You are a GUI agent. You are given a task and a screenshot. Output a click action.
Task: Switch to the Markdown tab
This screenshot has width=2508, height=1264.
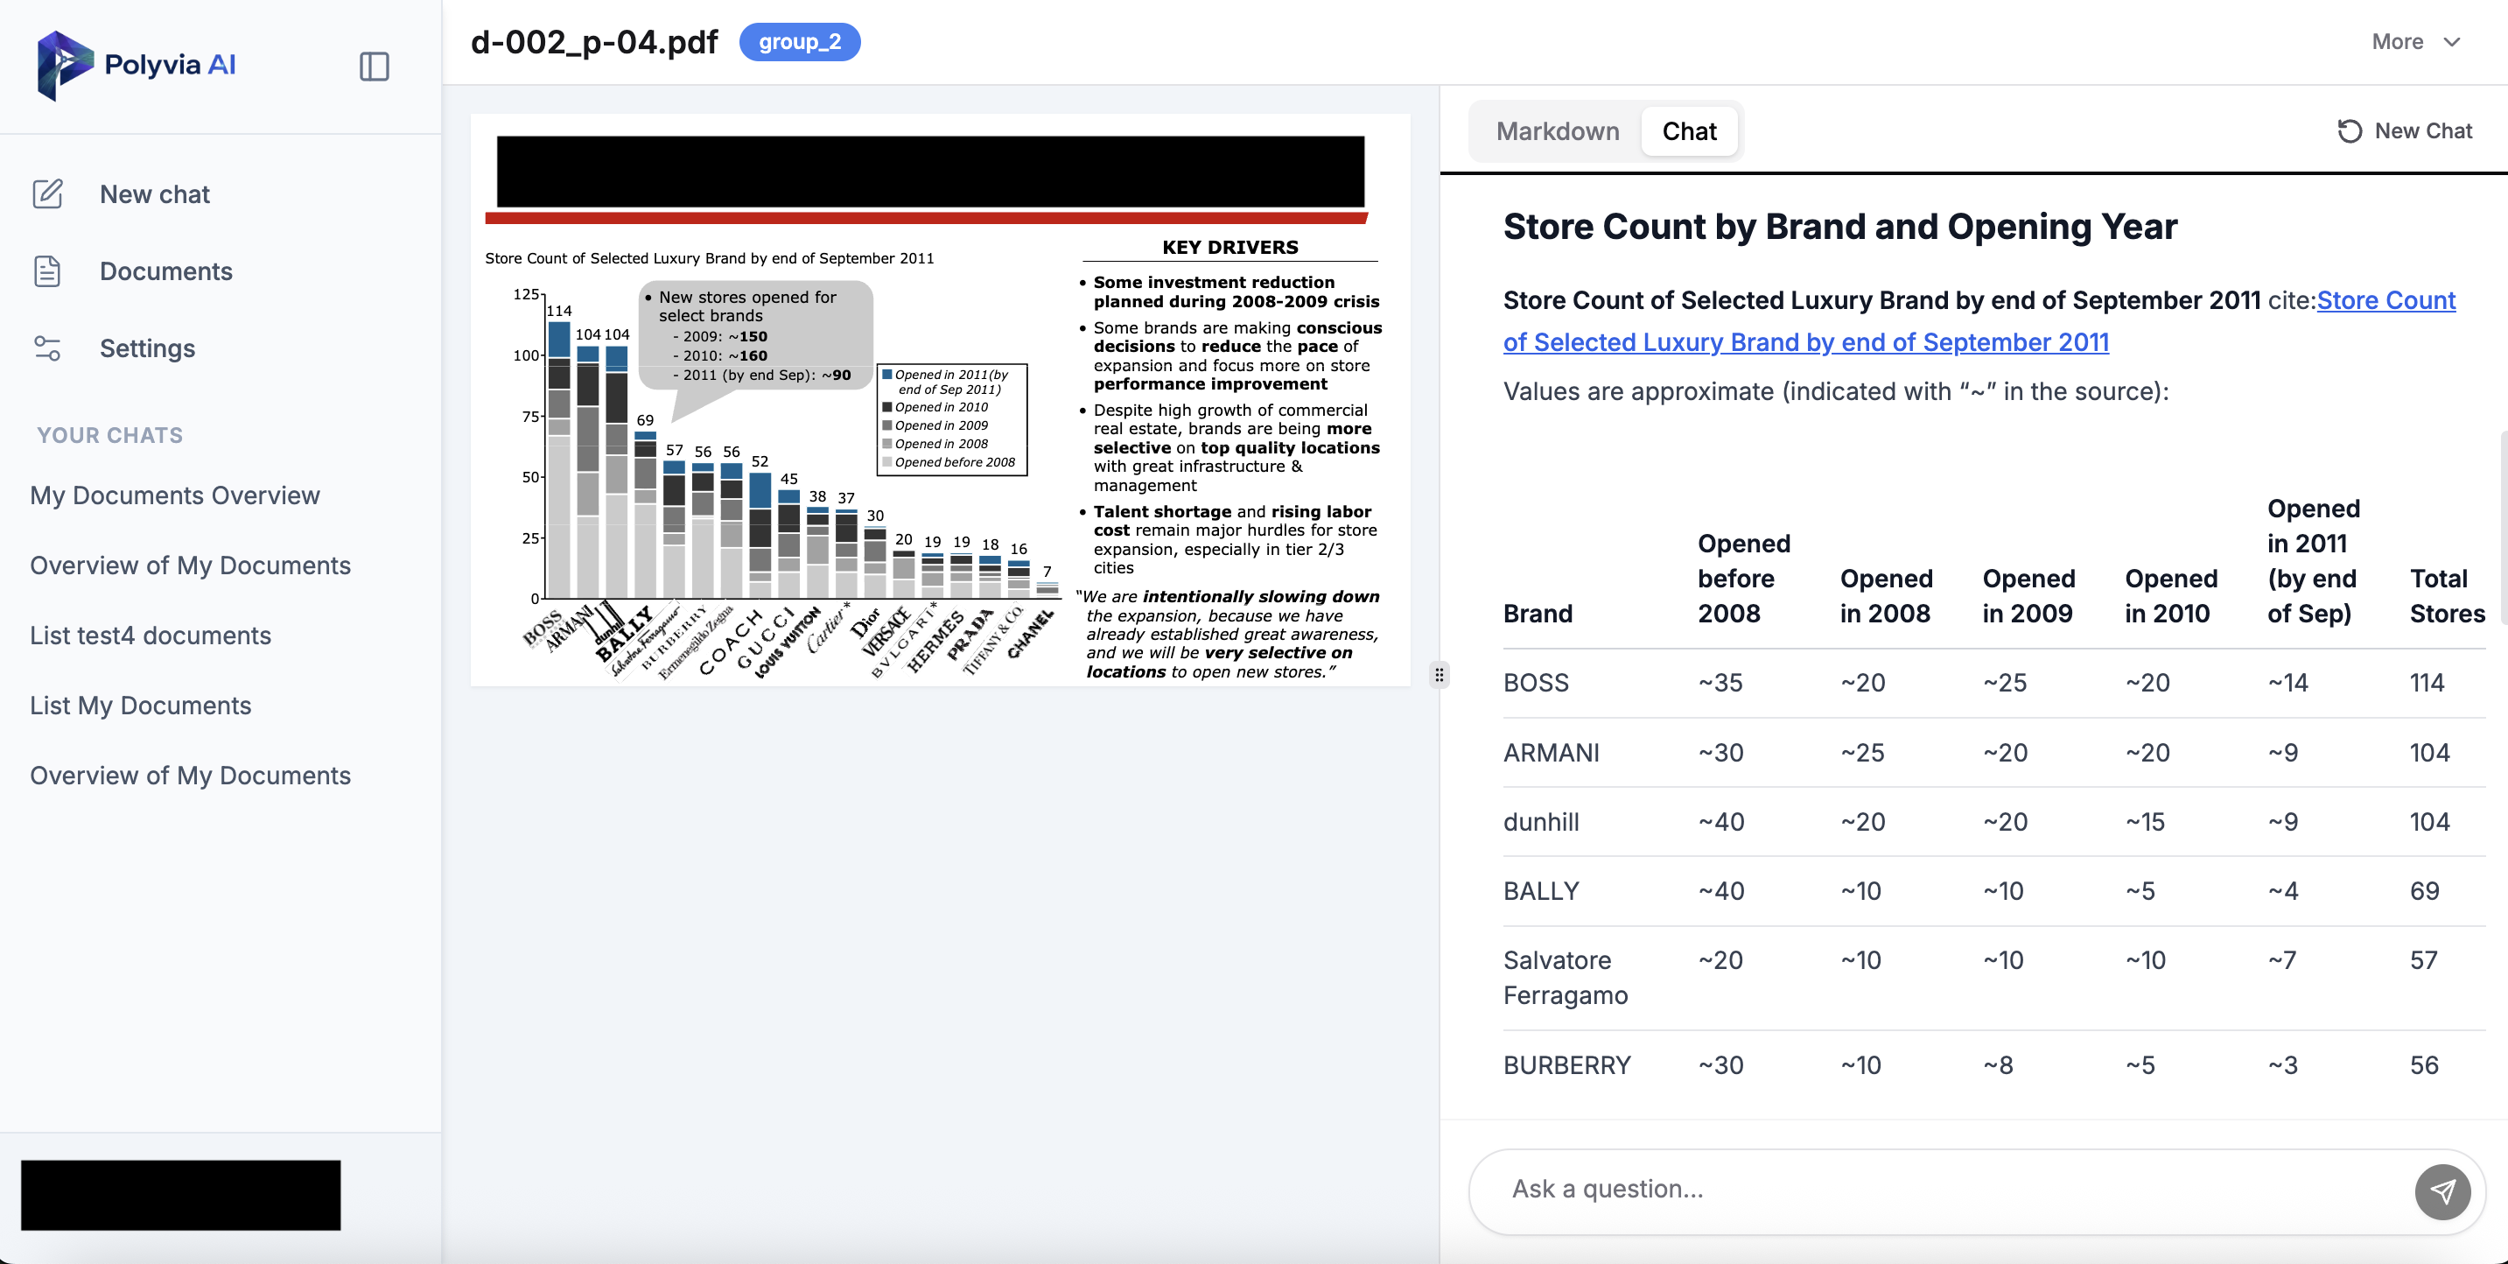tap(1557, 130)
